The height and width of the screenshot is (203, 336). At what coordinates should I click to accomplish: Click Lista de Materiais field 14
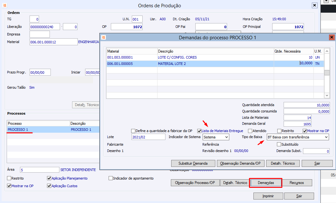298,117
